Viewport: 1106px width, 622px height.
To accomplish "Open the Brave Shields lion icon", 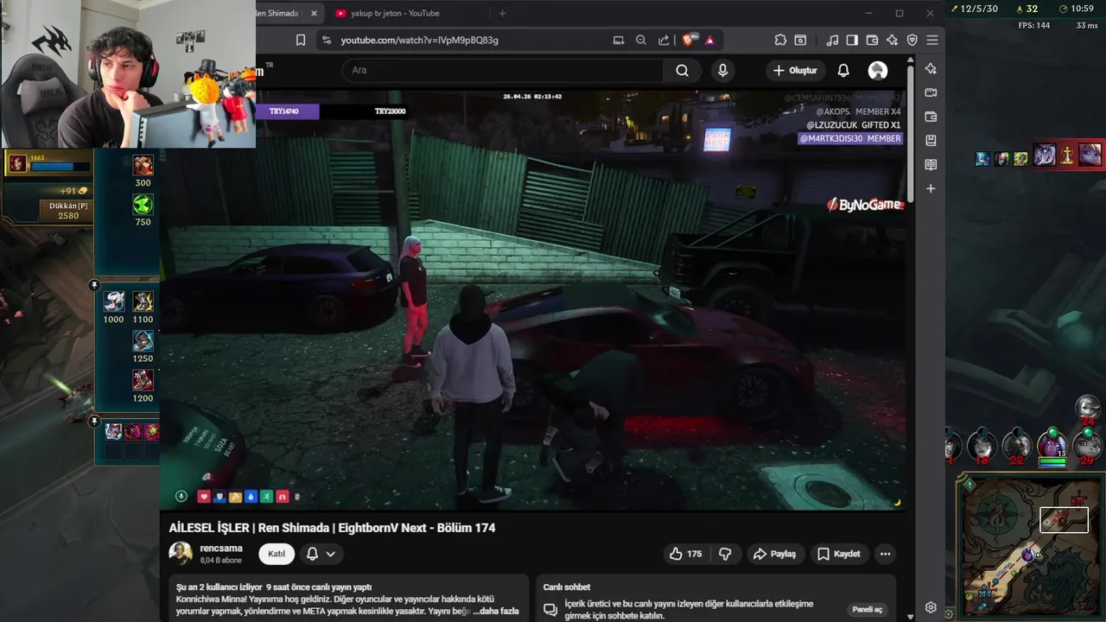I will click(x=690, y=40).
